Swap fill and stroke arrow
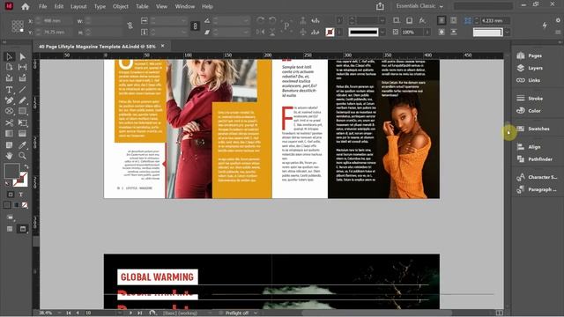Image resolution: width=564 pixels, height=317 pixels. coord(26,166)
